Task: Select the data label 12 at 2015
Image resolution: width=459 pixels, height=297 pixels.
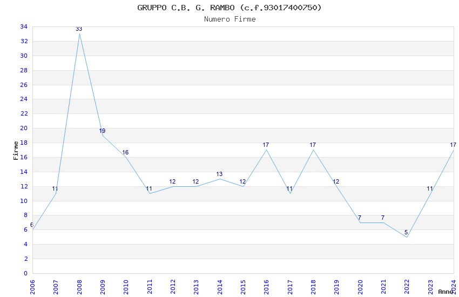Action: 242,182
